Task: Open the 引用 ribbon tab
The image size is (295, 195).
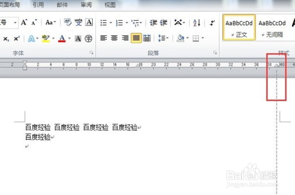Action: 38,4
